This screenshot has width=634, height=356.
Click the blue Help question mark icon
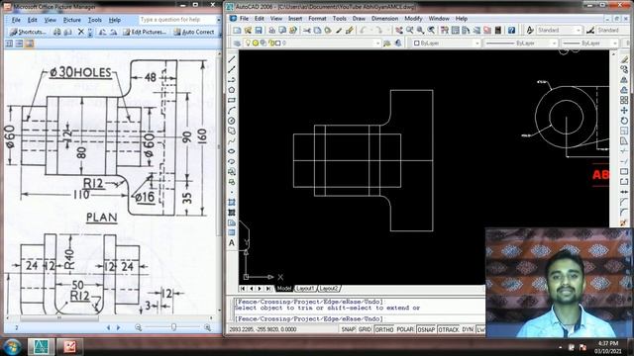click(511, 31)
